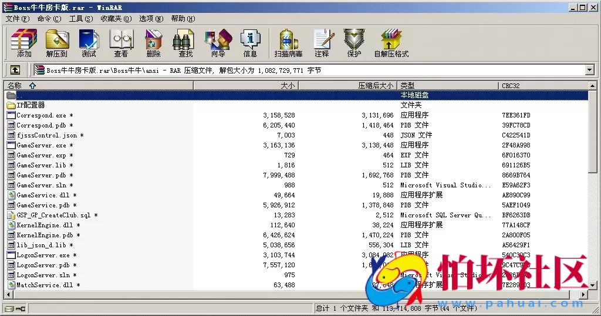The width and height of the screenshot is (601, 316).
Task: Click the IP配置器 folder icon
Action: [11, 105]
